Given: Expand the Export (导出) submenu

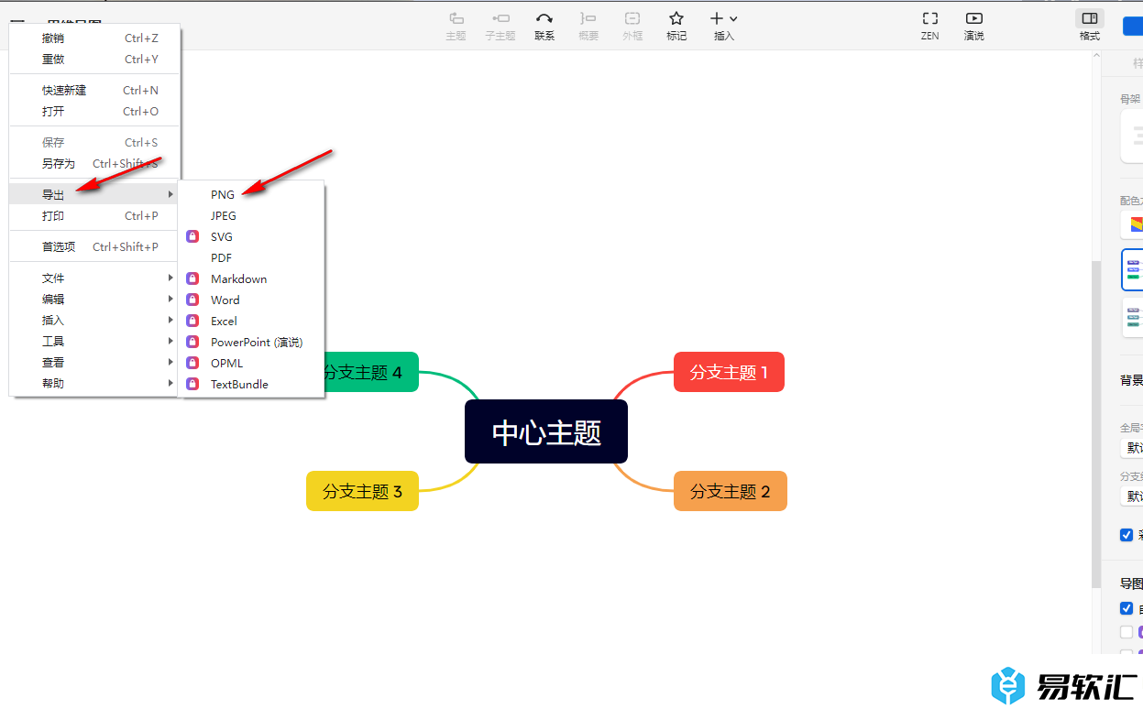Looking at the screenshot, I should tap(94, 194).
